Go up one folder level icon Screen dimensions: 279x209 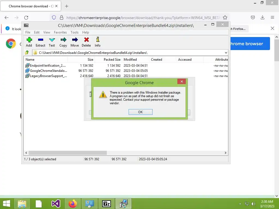point(27,53)
